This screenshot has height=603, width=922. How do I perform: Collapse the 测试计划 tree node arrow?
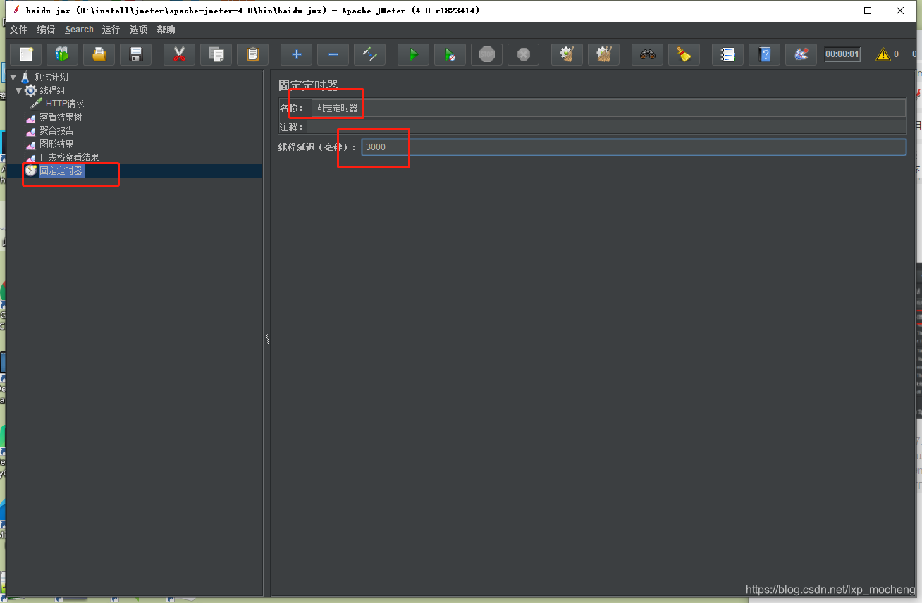[x=13, y=77]
